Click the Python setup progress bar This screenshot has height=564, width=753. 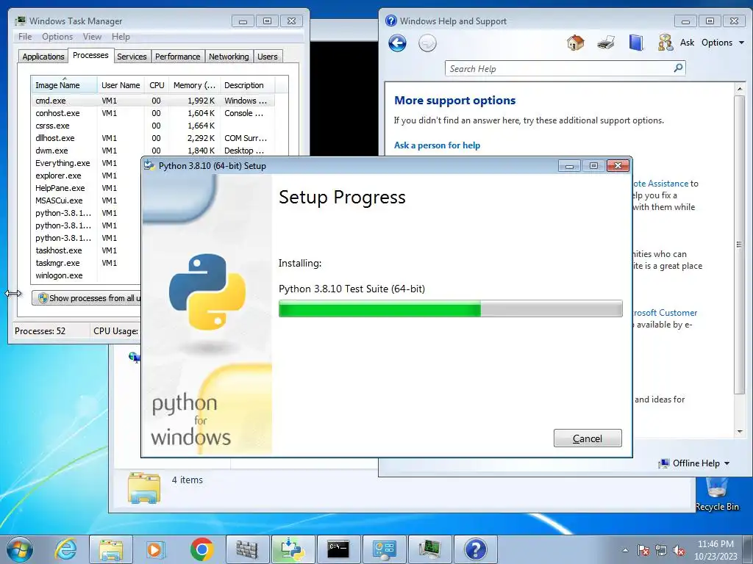pos(451,308)
